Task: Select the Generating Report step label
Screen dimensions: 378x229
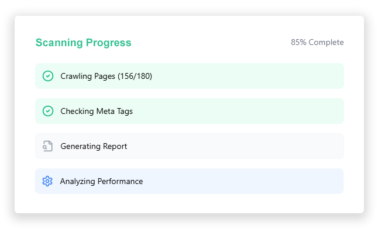Action: [94, 146]
